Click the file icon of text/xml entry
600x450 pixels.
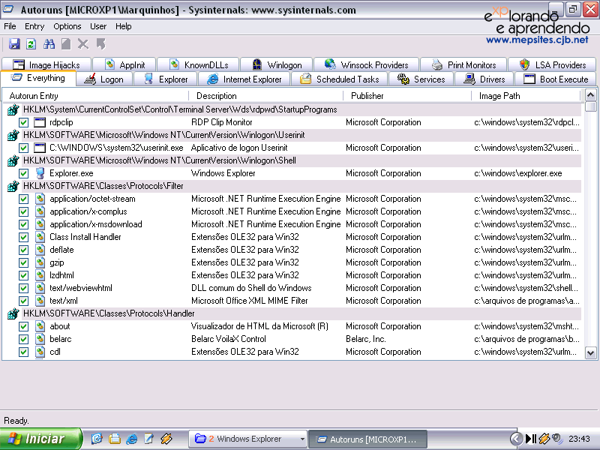click(40, 301)
